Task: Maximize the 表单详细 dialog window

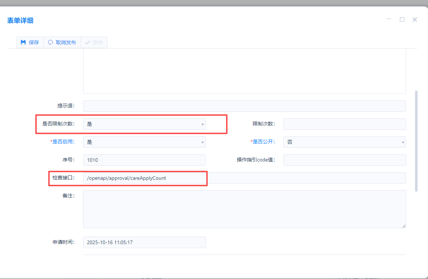Action: click(402, 19)
